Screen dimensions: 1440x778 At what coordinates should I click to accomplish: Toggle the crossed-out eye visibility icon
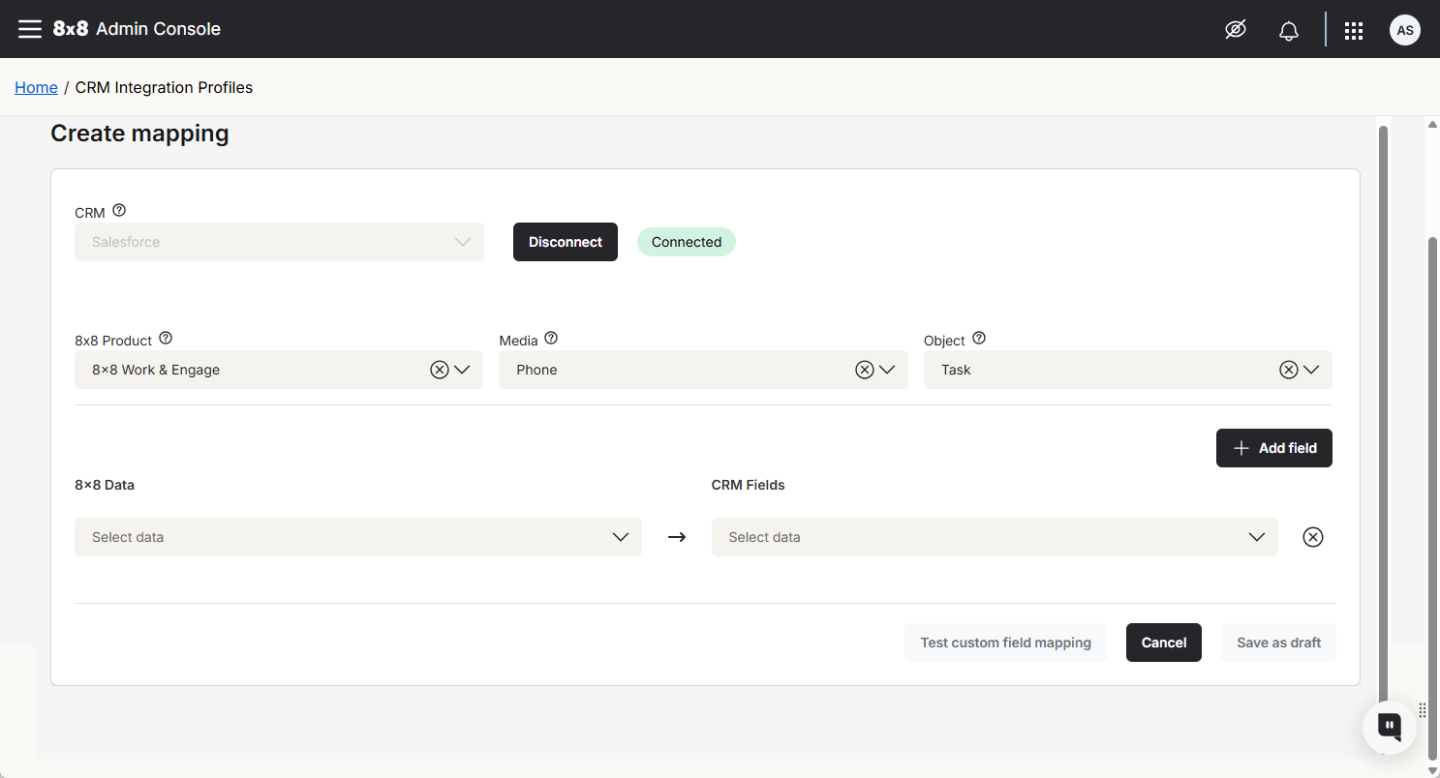click(1235, 30)
